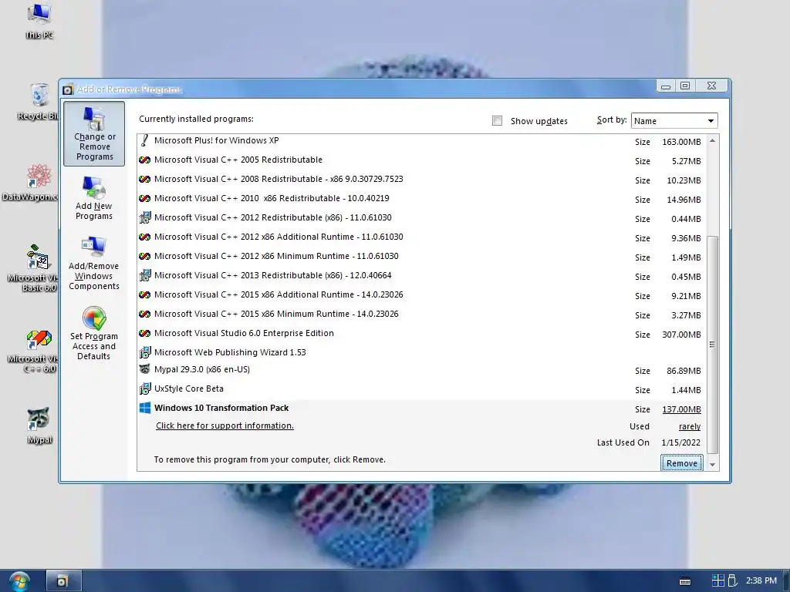
Task: Click the blue grid icon in the system tray
Action: (718, 581)
